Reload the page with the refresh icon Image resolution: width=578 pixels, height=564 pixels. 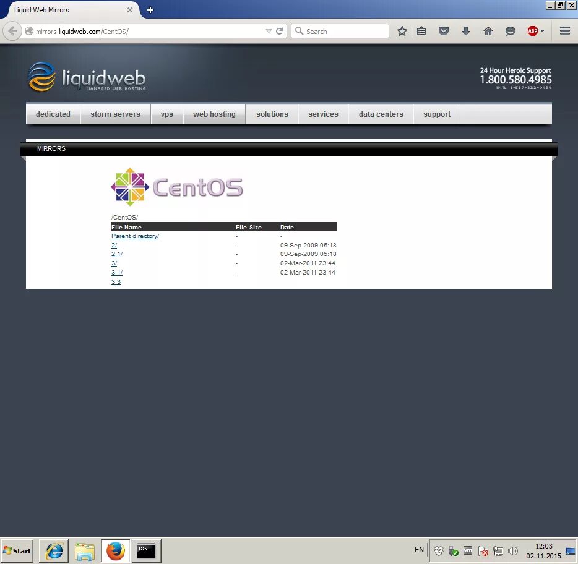pyautogui.click(x=280, y=32)
